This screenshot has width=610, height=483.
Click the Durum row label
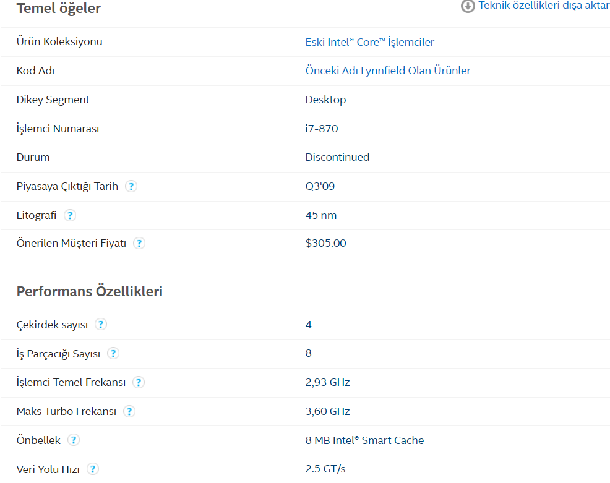coord(33,157)
